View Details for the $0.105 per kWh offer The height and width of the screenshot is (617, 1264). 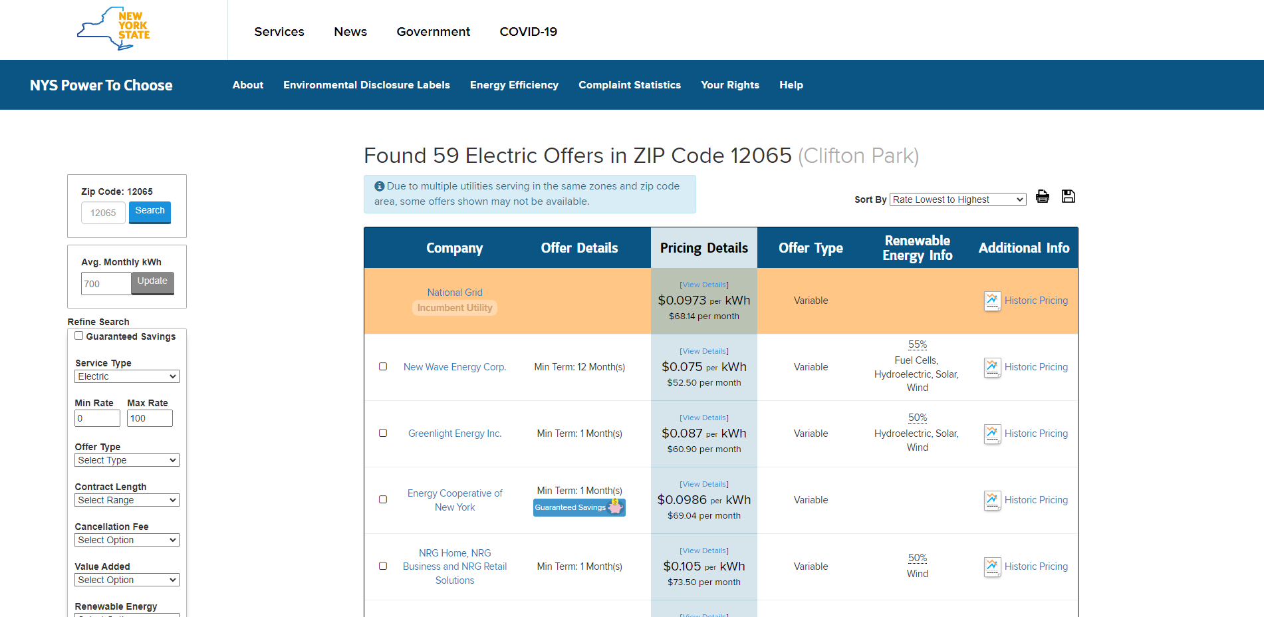704,551
